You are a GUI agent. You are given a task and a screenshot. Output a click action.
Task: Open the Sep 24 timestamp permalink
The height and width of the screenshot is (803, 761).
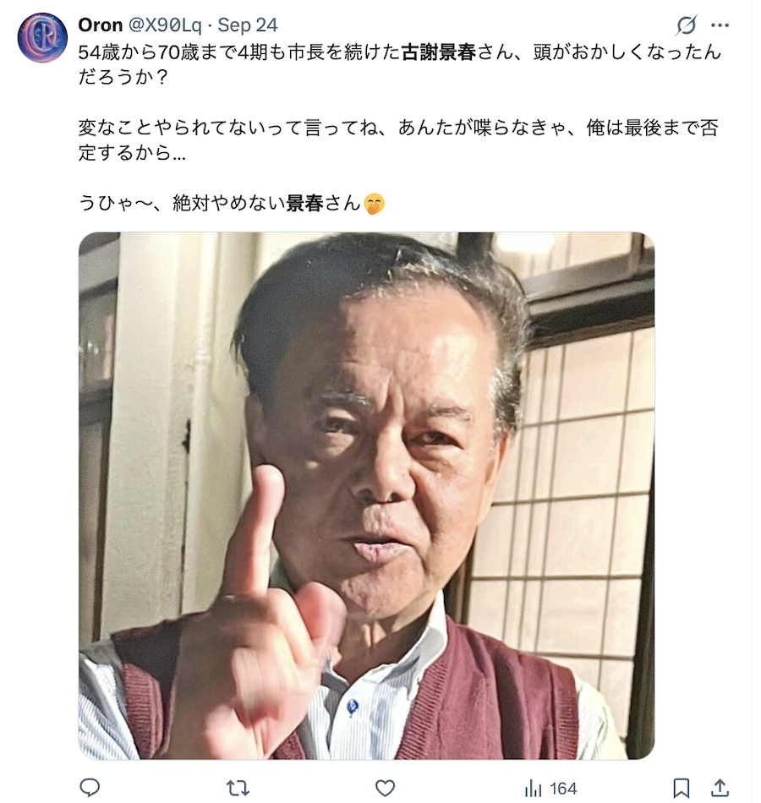coord(248,25)
